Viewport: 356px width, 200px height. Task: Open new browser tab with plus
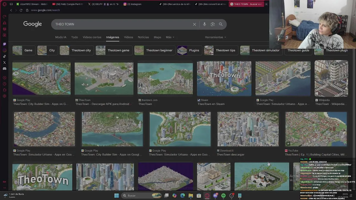click(266, 4)
